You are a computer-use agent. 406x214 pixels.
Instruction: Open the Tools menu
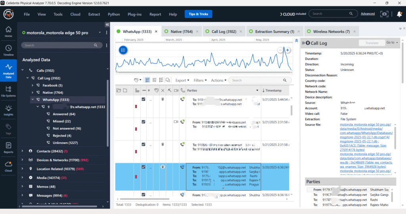pyautogui.click(x=58, y=14)
